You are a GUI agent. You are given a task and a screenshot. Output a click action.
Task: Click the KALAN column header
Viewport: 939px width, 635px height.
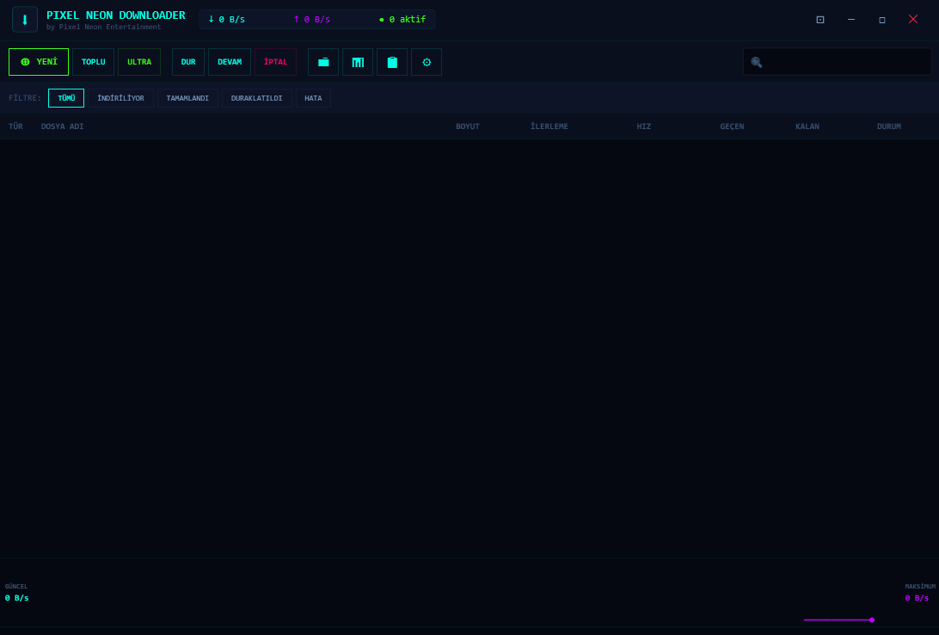click(807, 126)
